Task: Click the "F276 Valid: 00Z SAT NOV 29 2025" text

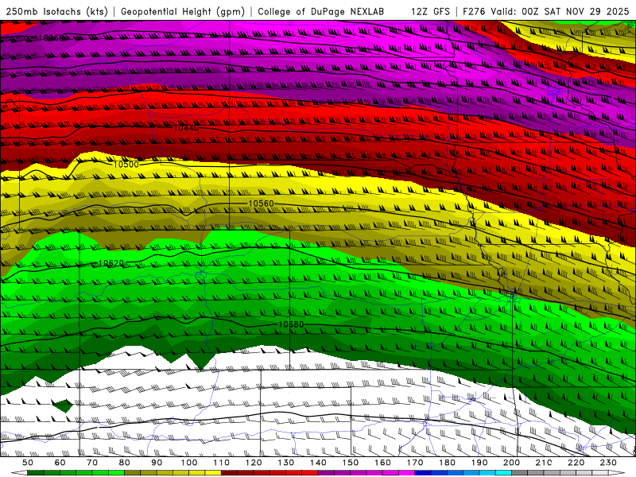Action: click(x=545, y=11)
